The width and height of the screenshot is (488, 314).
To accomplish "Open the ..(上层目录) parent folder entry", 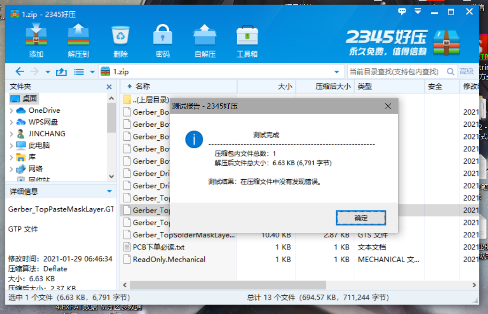I will [146, 100].
